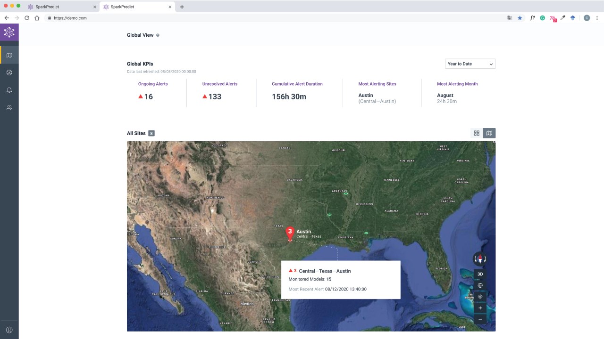Screen dimensions: 604x339
Task: Reset the map compass orientation
Action: coord(480,259)
